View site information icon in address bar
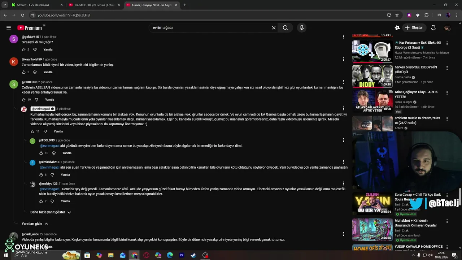 tap(33, 15)
